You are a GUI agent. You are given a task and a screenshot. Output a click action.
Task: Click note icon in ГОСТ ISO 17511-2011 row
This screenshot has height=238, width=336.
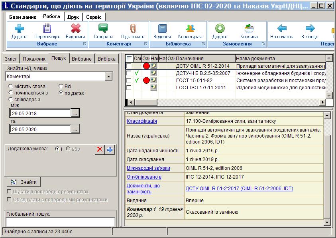click(153, 87)
